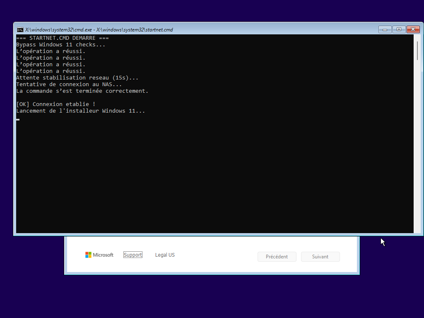424x318 pixels.
Task: Maximize the cmd.exe console window
Action: [x=399, y=29]
